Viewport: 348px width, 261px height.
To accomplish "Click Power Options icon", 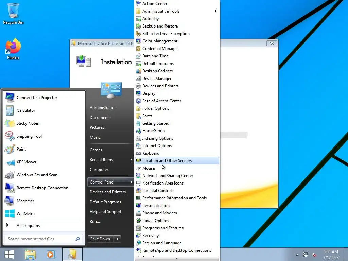I will 138,221.
